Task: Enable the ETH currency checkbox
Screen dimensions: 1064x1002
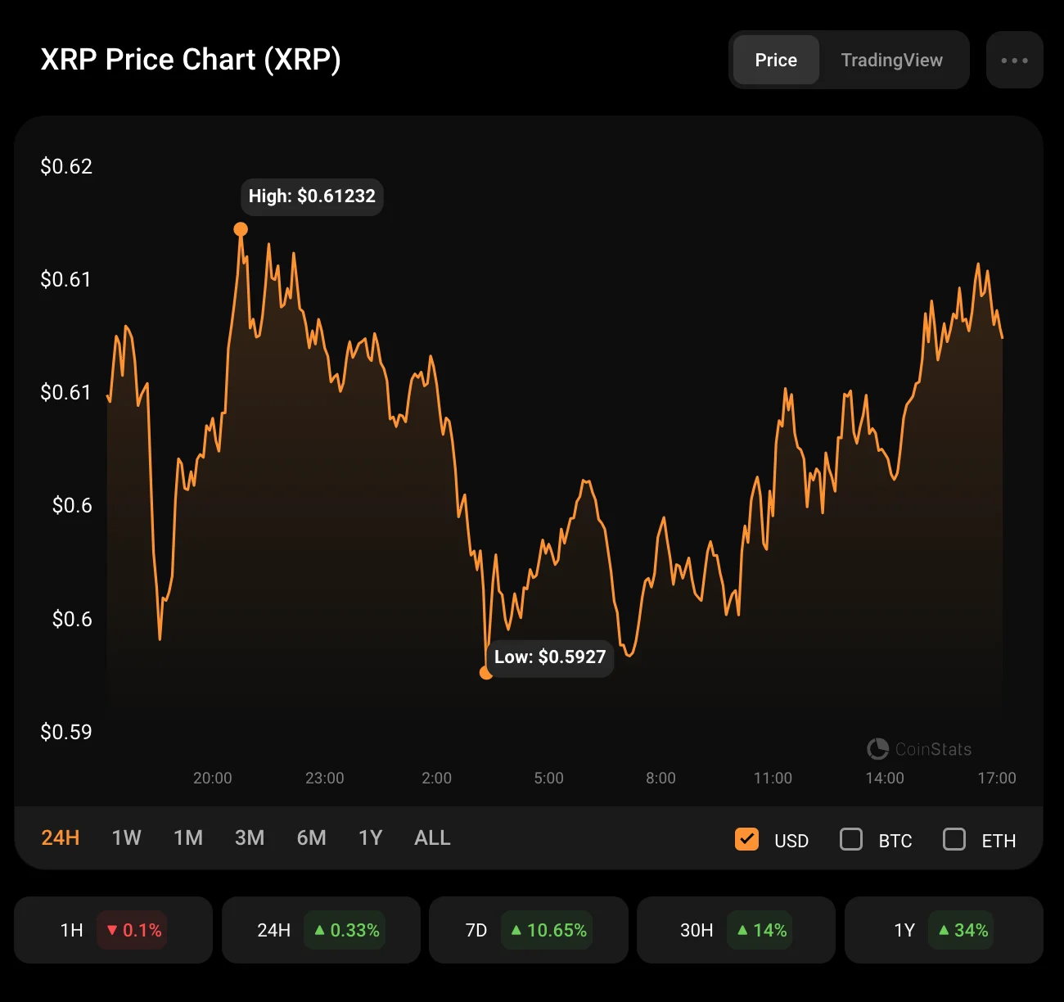Action: 954,839
